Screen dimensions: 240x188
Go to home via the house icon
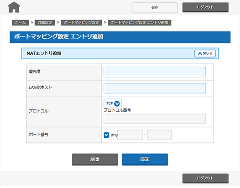[14, 7]
